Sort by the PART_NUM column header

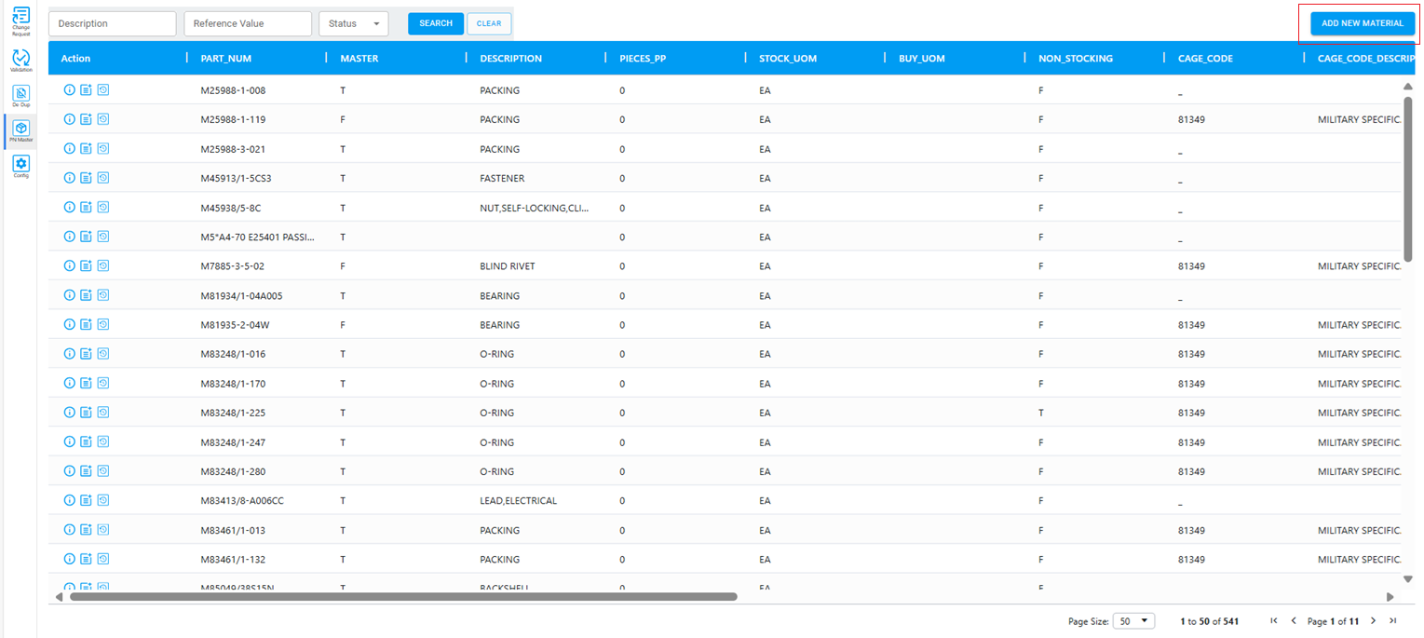point(226,59)
